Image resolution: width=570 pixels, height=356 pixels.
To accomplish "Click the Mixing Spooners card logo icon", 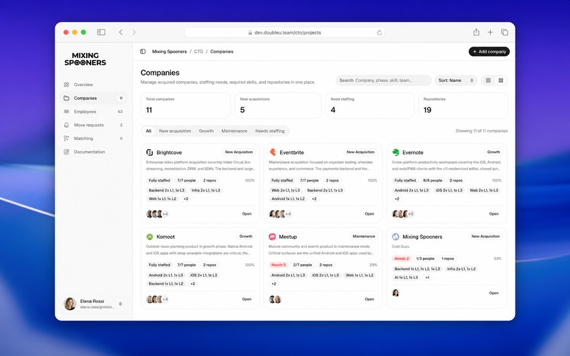I will point(395,237).
